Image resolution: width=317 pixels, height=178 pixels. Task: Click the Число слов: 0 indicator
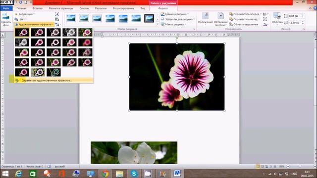(x=35, y=167)
